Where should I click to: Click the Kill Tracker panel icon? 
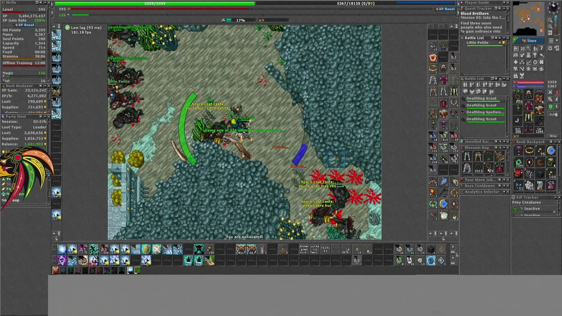click(x=513, y=197)
